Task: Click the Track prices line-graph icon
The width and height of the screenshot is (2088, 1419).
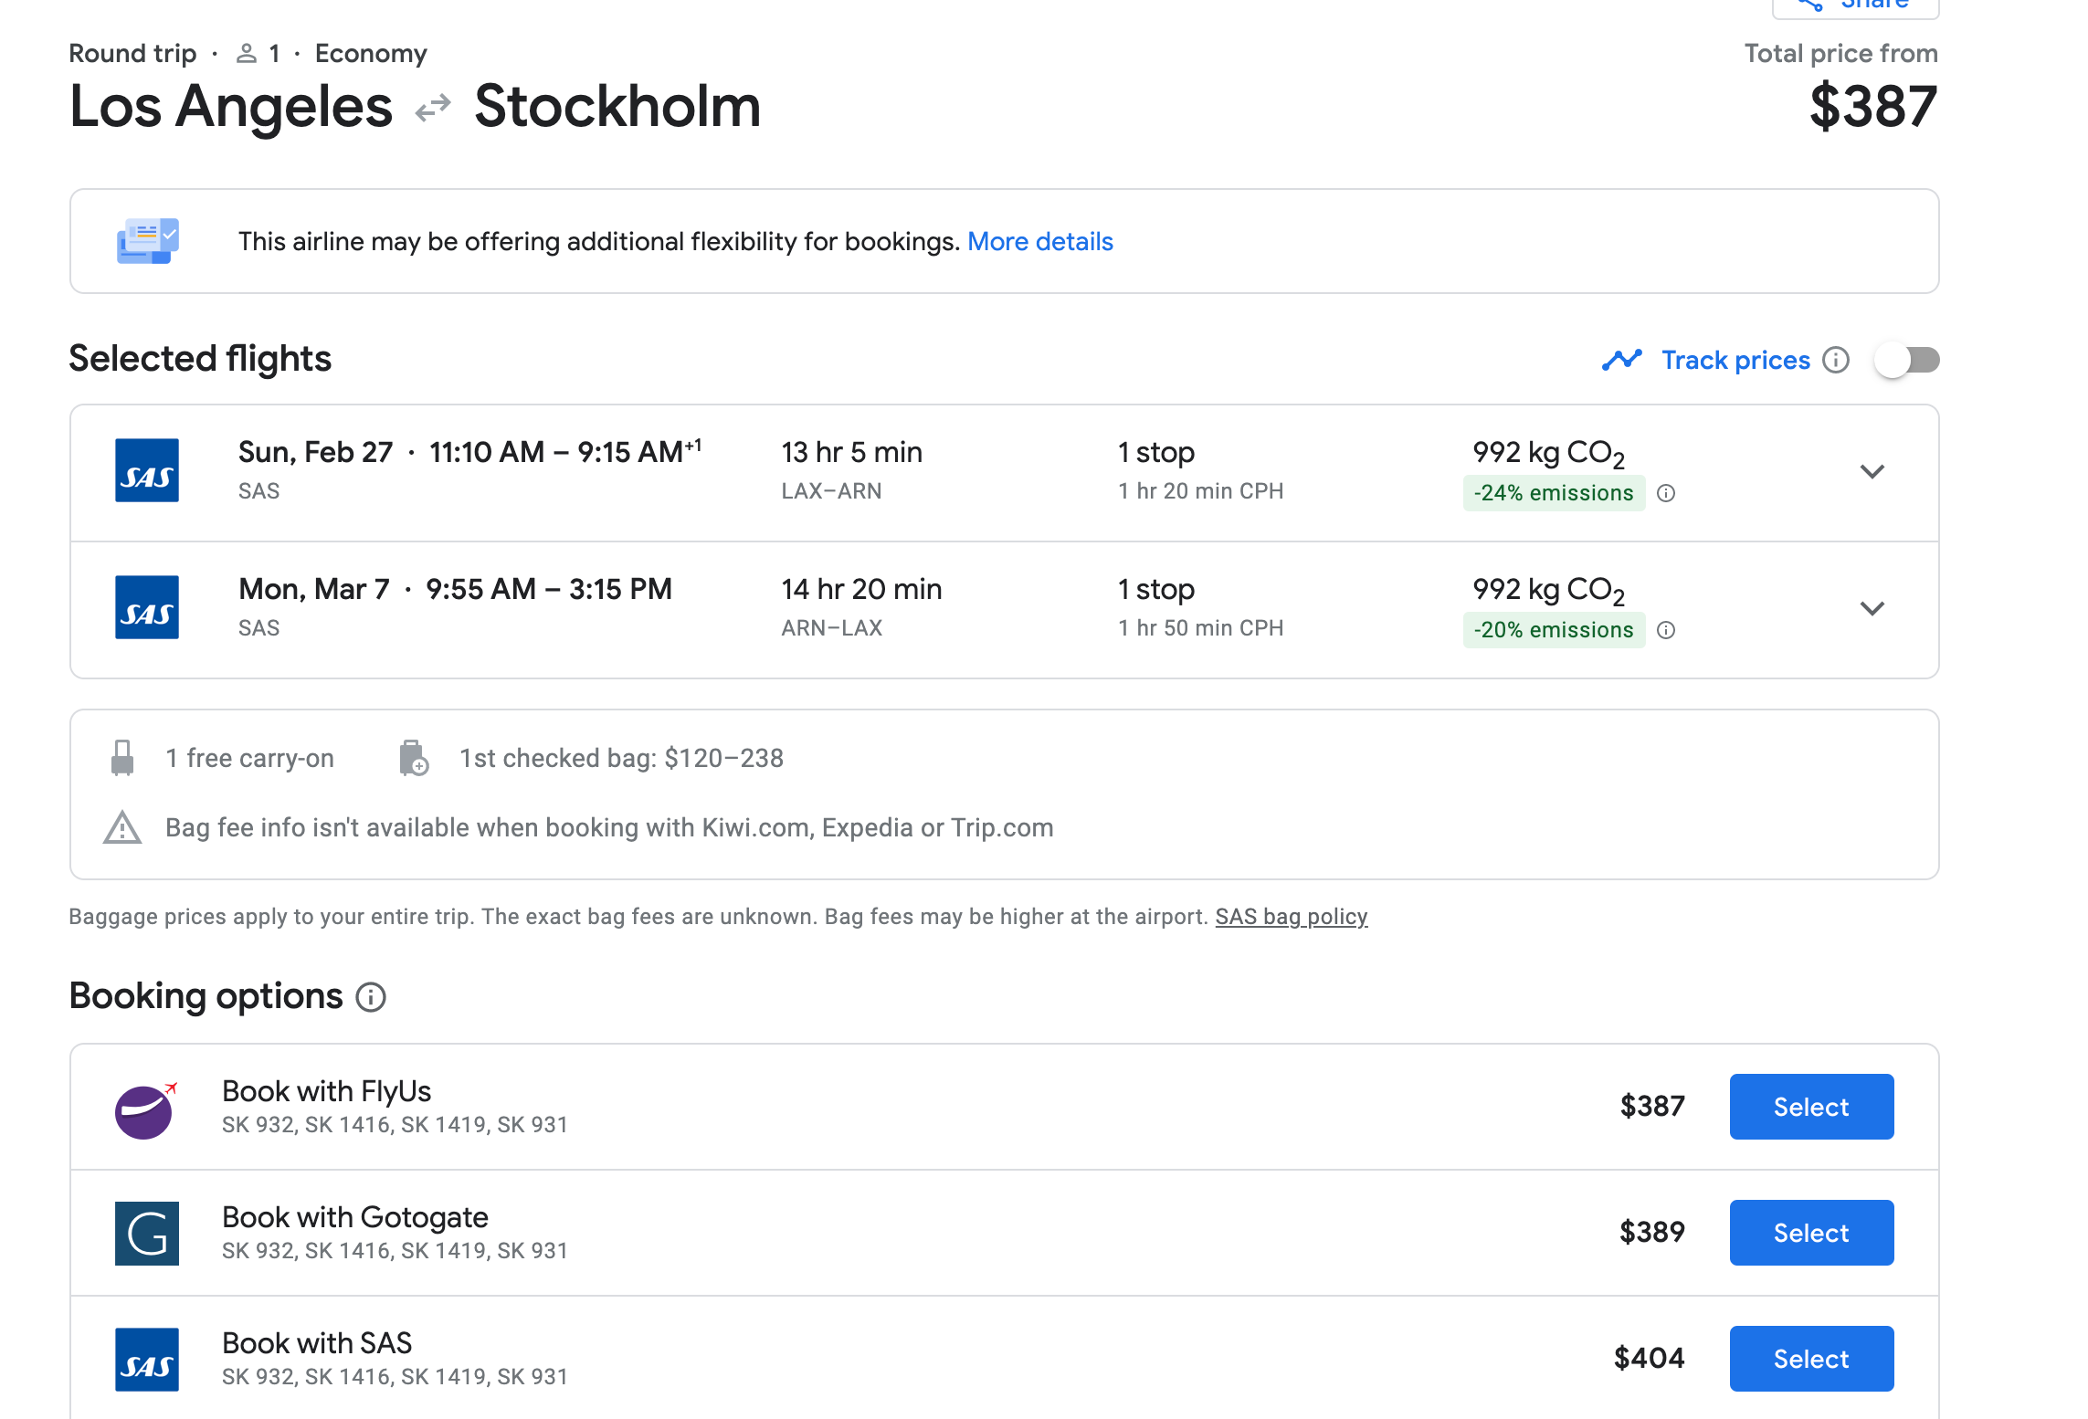Action: click(x=1623, y=360)
